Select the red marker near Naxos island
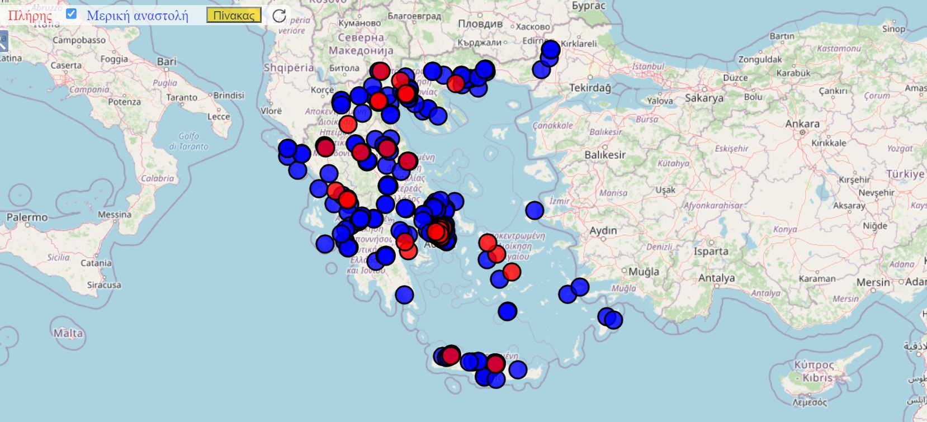This screenshot has height=422, width=927. [511, 272]
